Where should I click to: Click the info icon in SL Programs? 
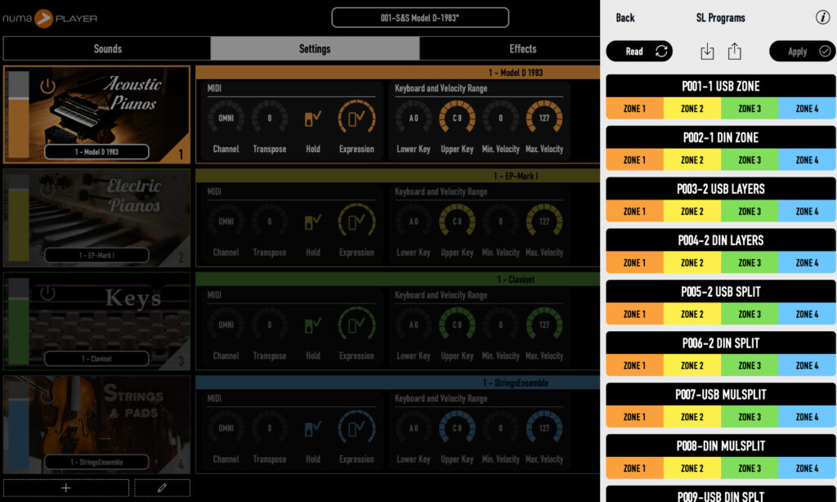tap(822, 18)
